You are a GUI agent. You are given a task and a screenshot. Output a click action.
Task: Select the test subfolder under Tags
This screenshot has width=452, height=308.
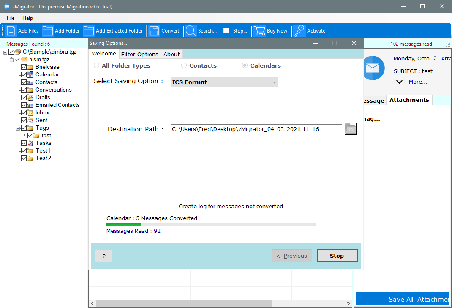point(46,135)
